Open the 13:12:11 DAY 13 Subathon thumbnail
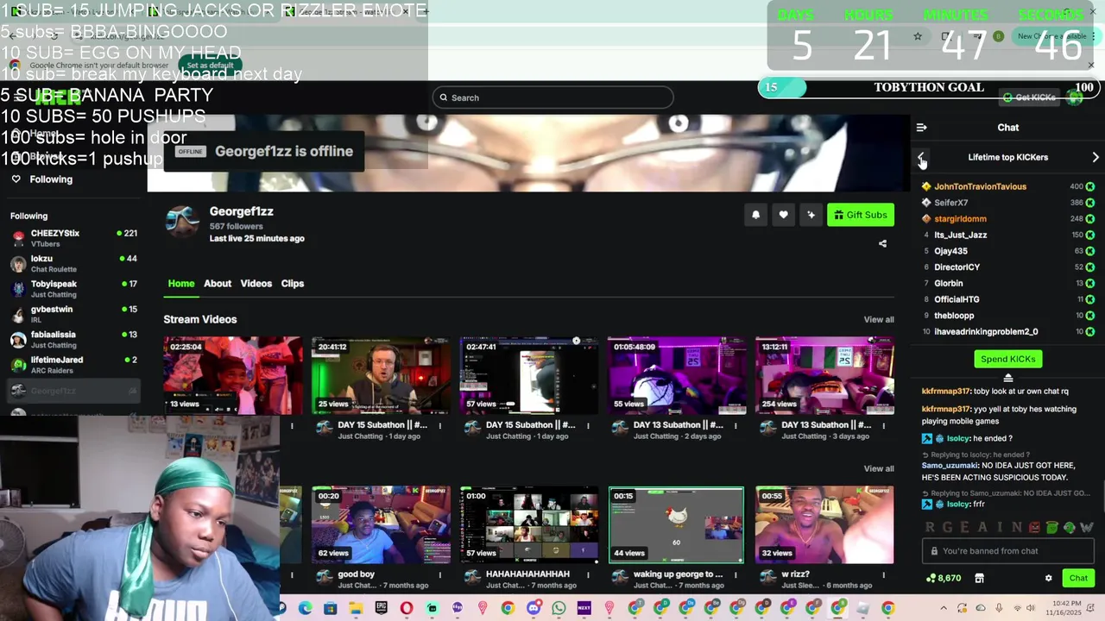The height and width of the screenshot is (621, 1105). pos(824,376)
